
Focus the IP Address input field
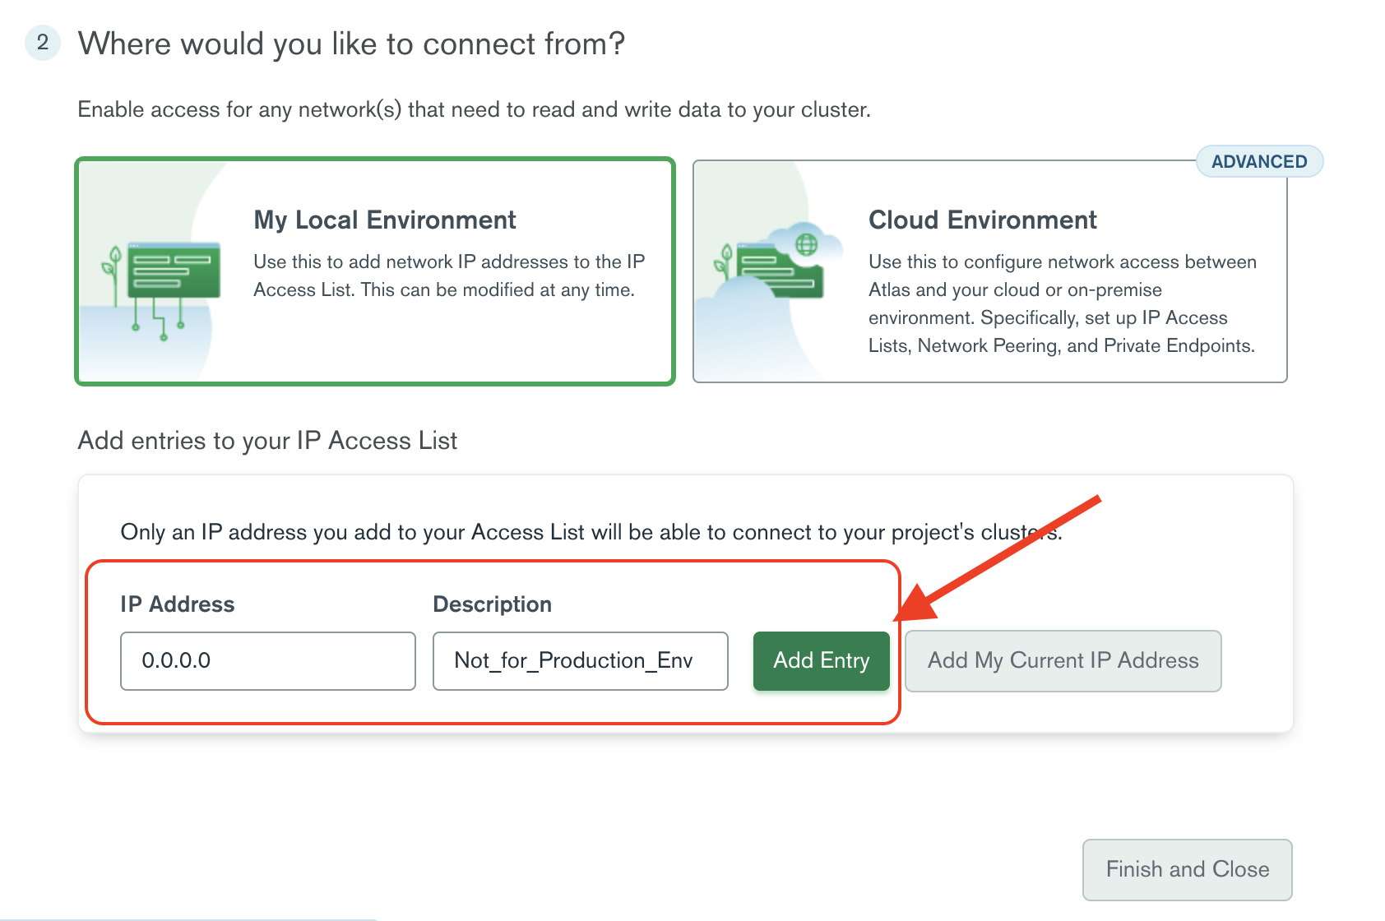pos(267,661)
